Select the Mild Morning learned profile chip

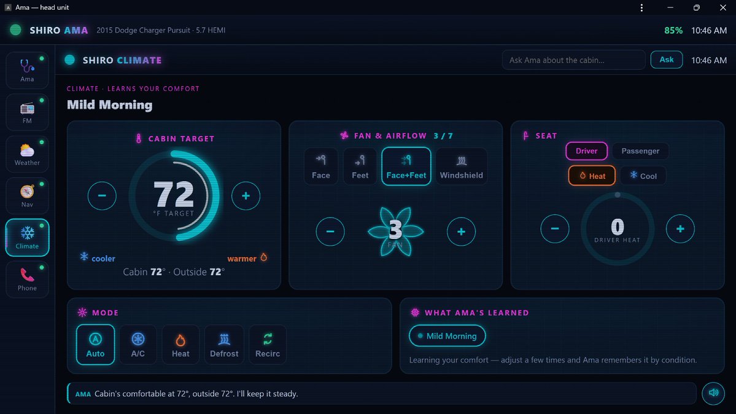[447, 335]
